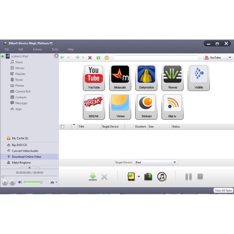Open the YouTube site tile
Image resolution: width=234 pixels, height=234 pixels.
(94, 78)
